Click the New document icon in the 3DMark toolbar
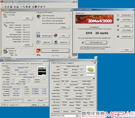Viewport: 135px width, 118px height. pyautogui.click(x=3, y=7)
